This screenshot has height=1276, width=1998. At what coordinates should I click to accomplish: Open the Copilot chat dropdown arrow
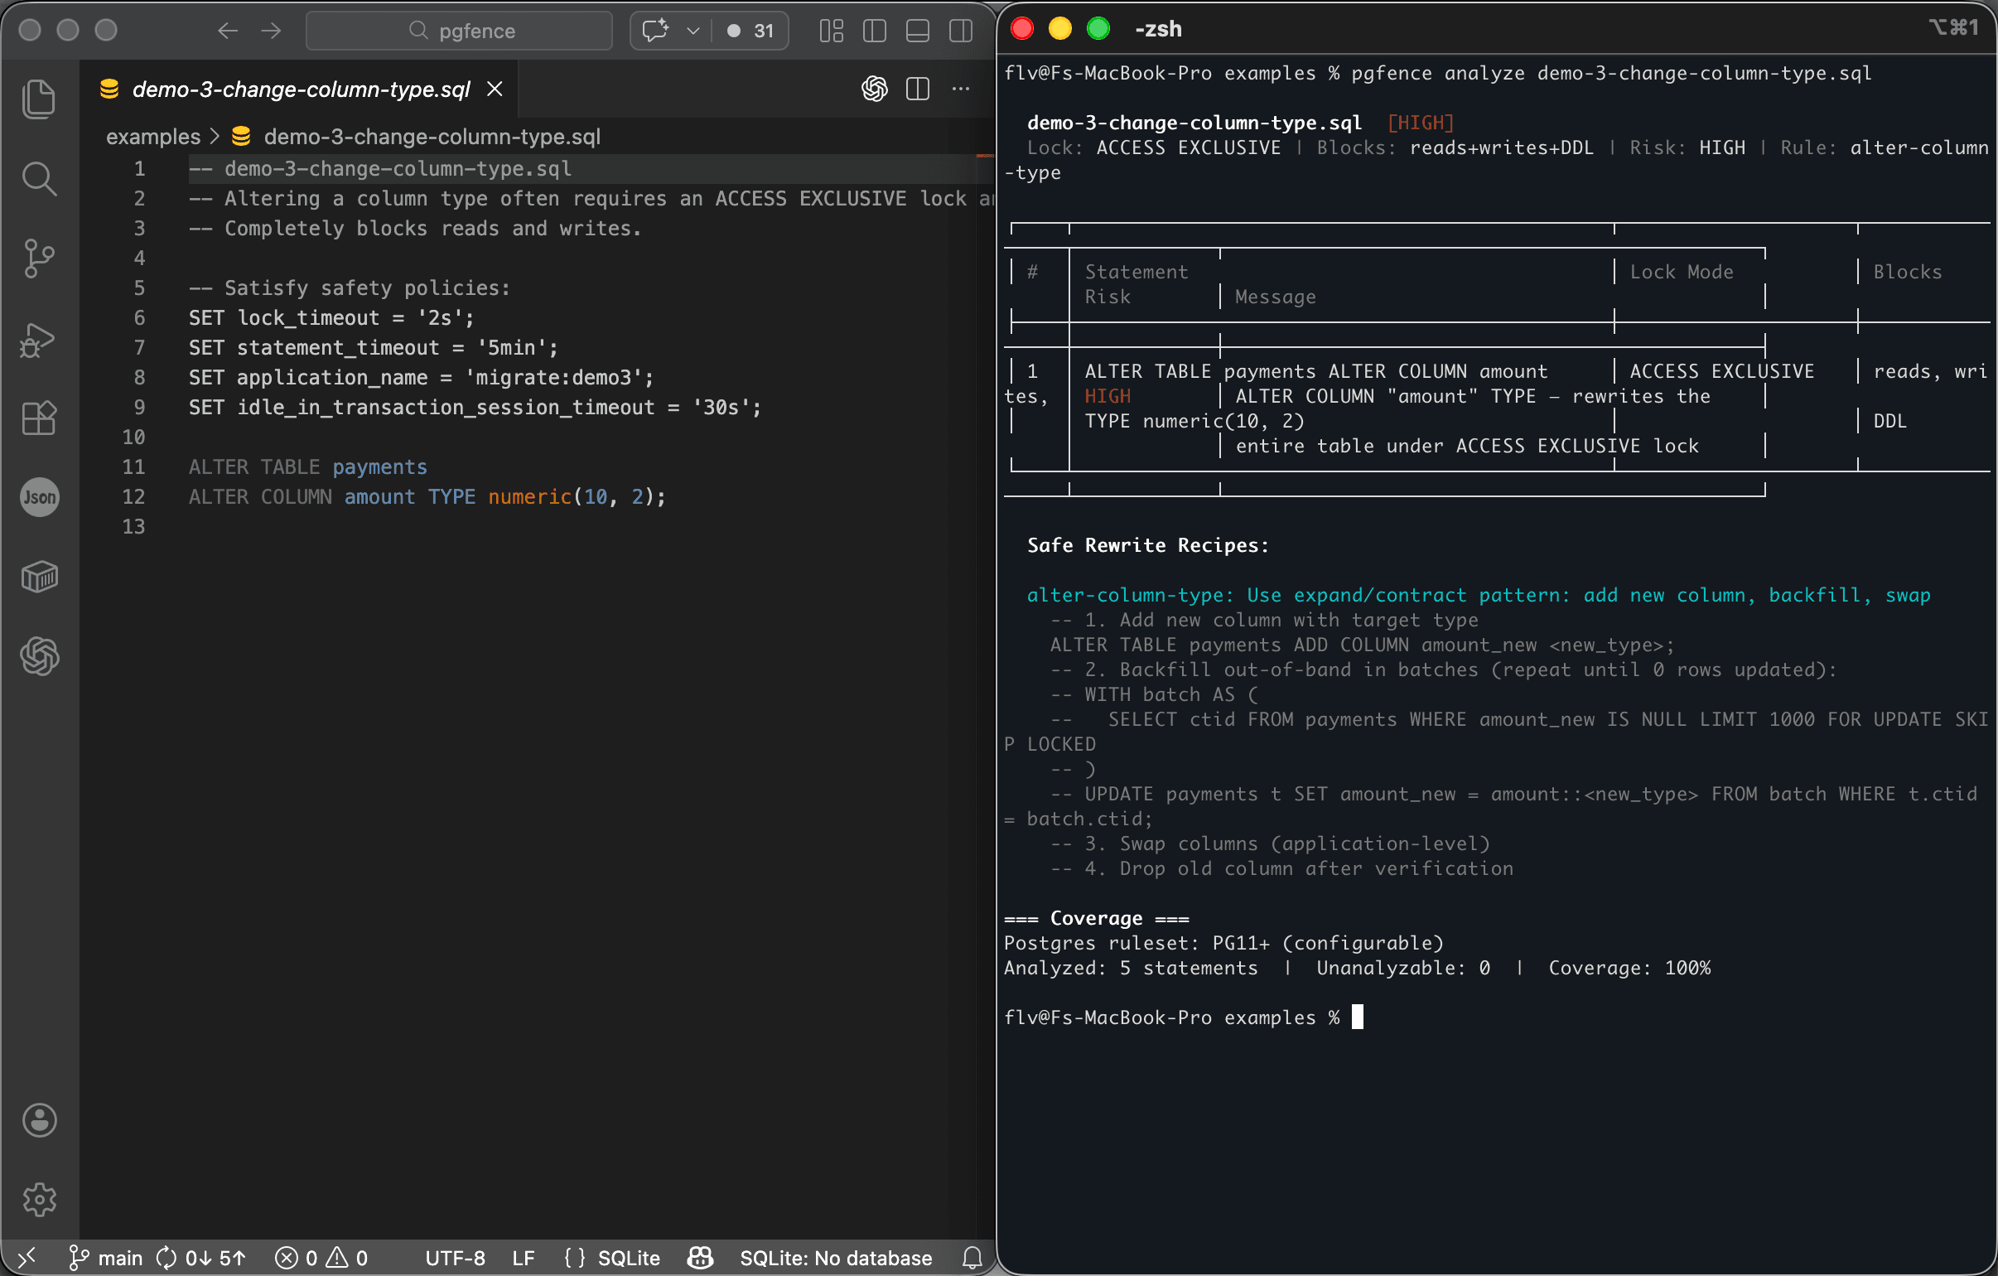coord(693,31)
